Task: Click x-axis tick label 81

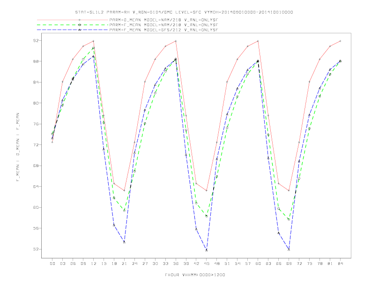Action: 330,264
